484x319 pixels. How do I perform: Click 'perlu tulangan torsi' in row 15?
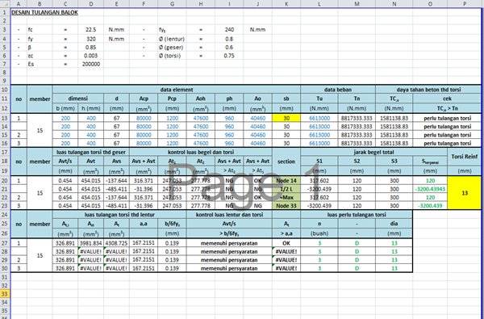447,135
